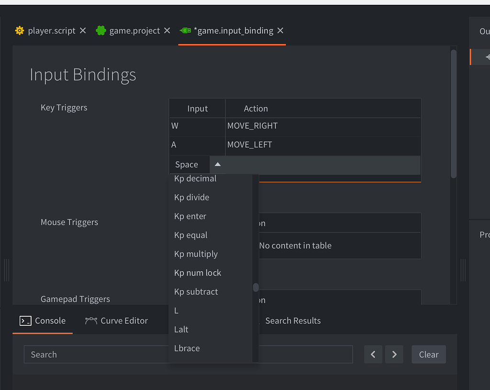490x390 pixels.
Task: Click the previous search result arrow
Action: [373, 354]
